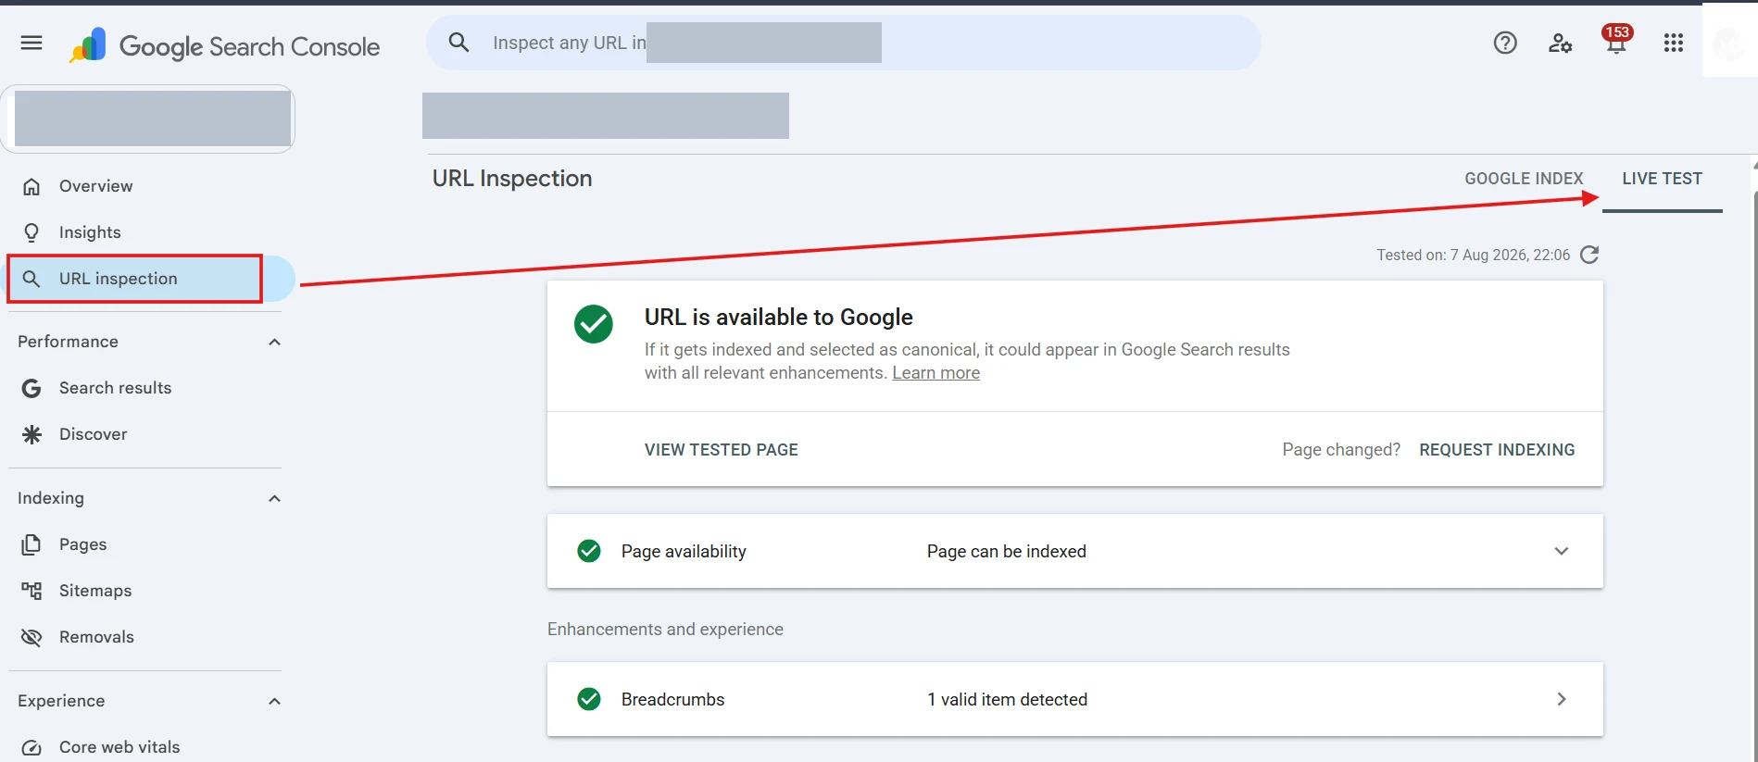
Task: Collapse the Performance section
Action: click(x=274, y=342)
